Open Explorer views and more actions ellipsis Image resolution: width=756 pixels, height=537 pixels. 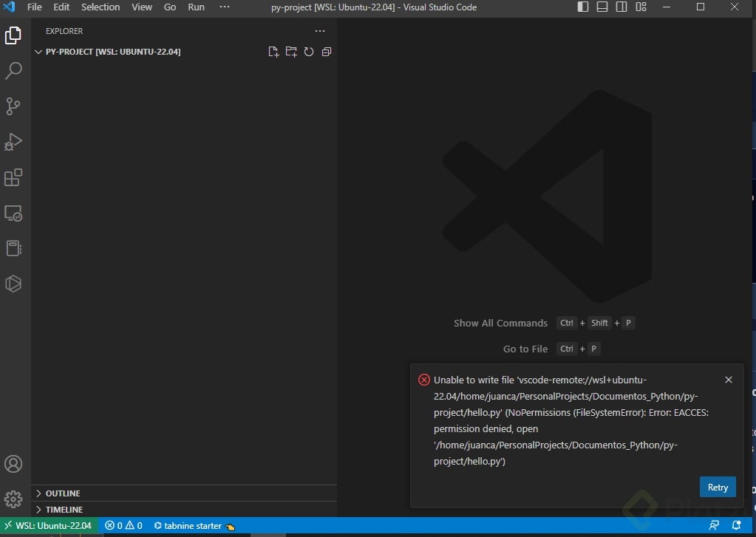[x=320, y=31]
